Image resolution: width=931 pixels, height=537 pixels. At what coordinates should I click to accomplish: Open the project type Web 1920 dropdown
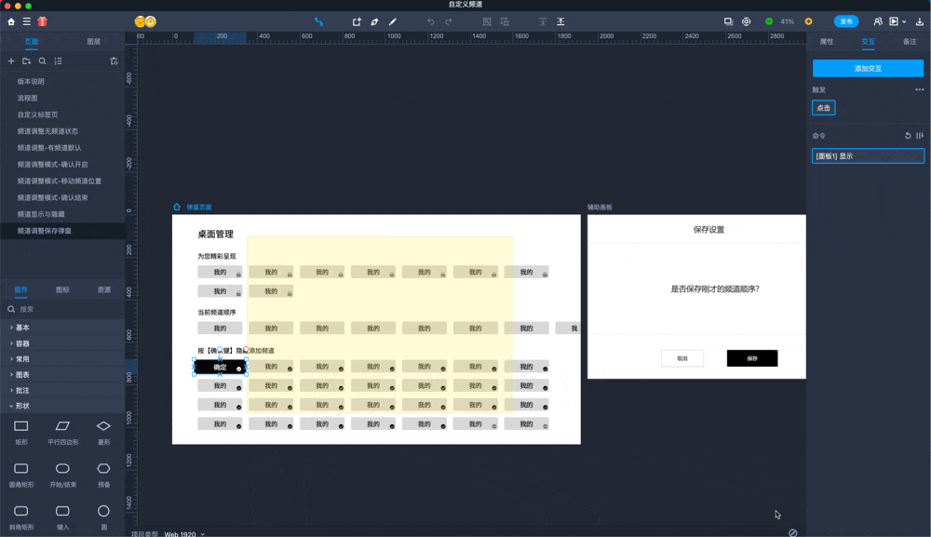coord(184,534)
